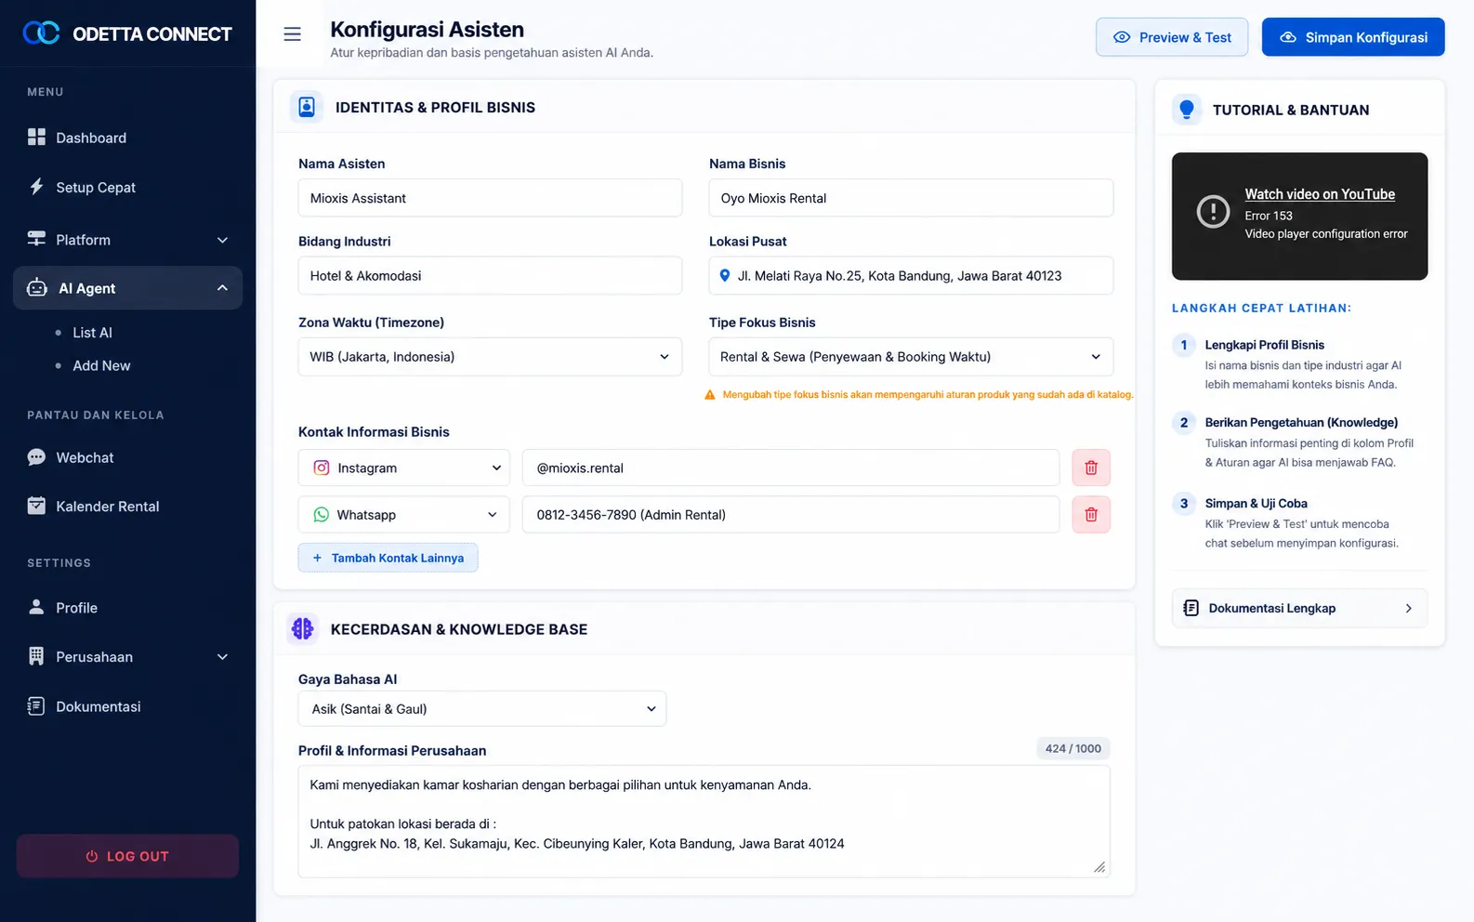Click Tambah Kontak Lainnya button
Viewport: 1474px width, 922px height.
click(388, 558)
